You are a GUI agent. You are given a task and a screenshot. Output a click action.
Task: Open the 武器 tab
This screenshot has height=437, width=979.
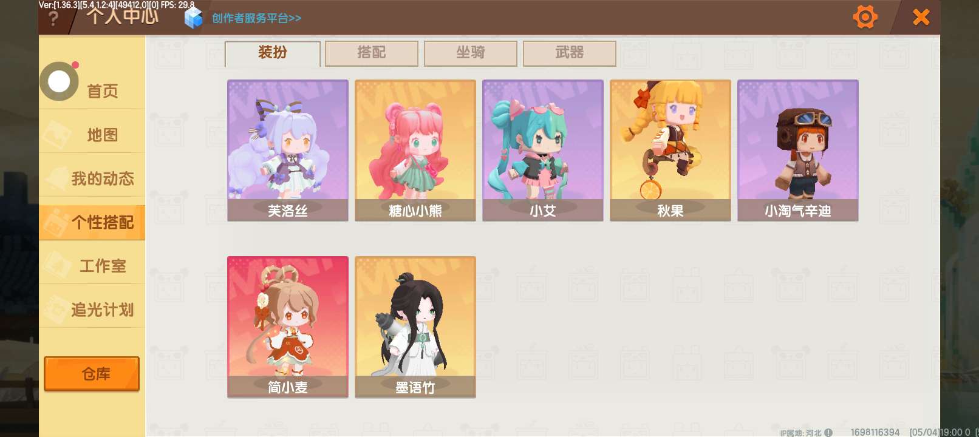tap(570, 53)
